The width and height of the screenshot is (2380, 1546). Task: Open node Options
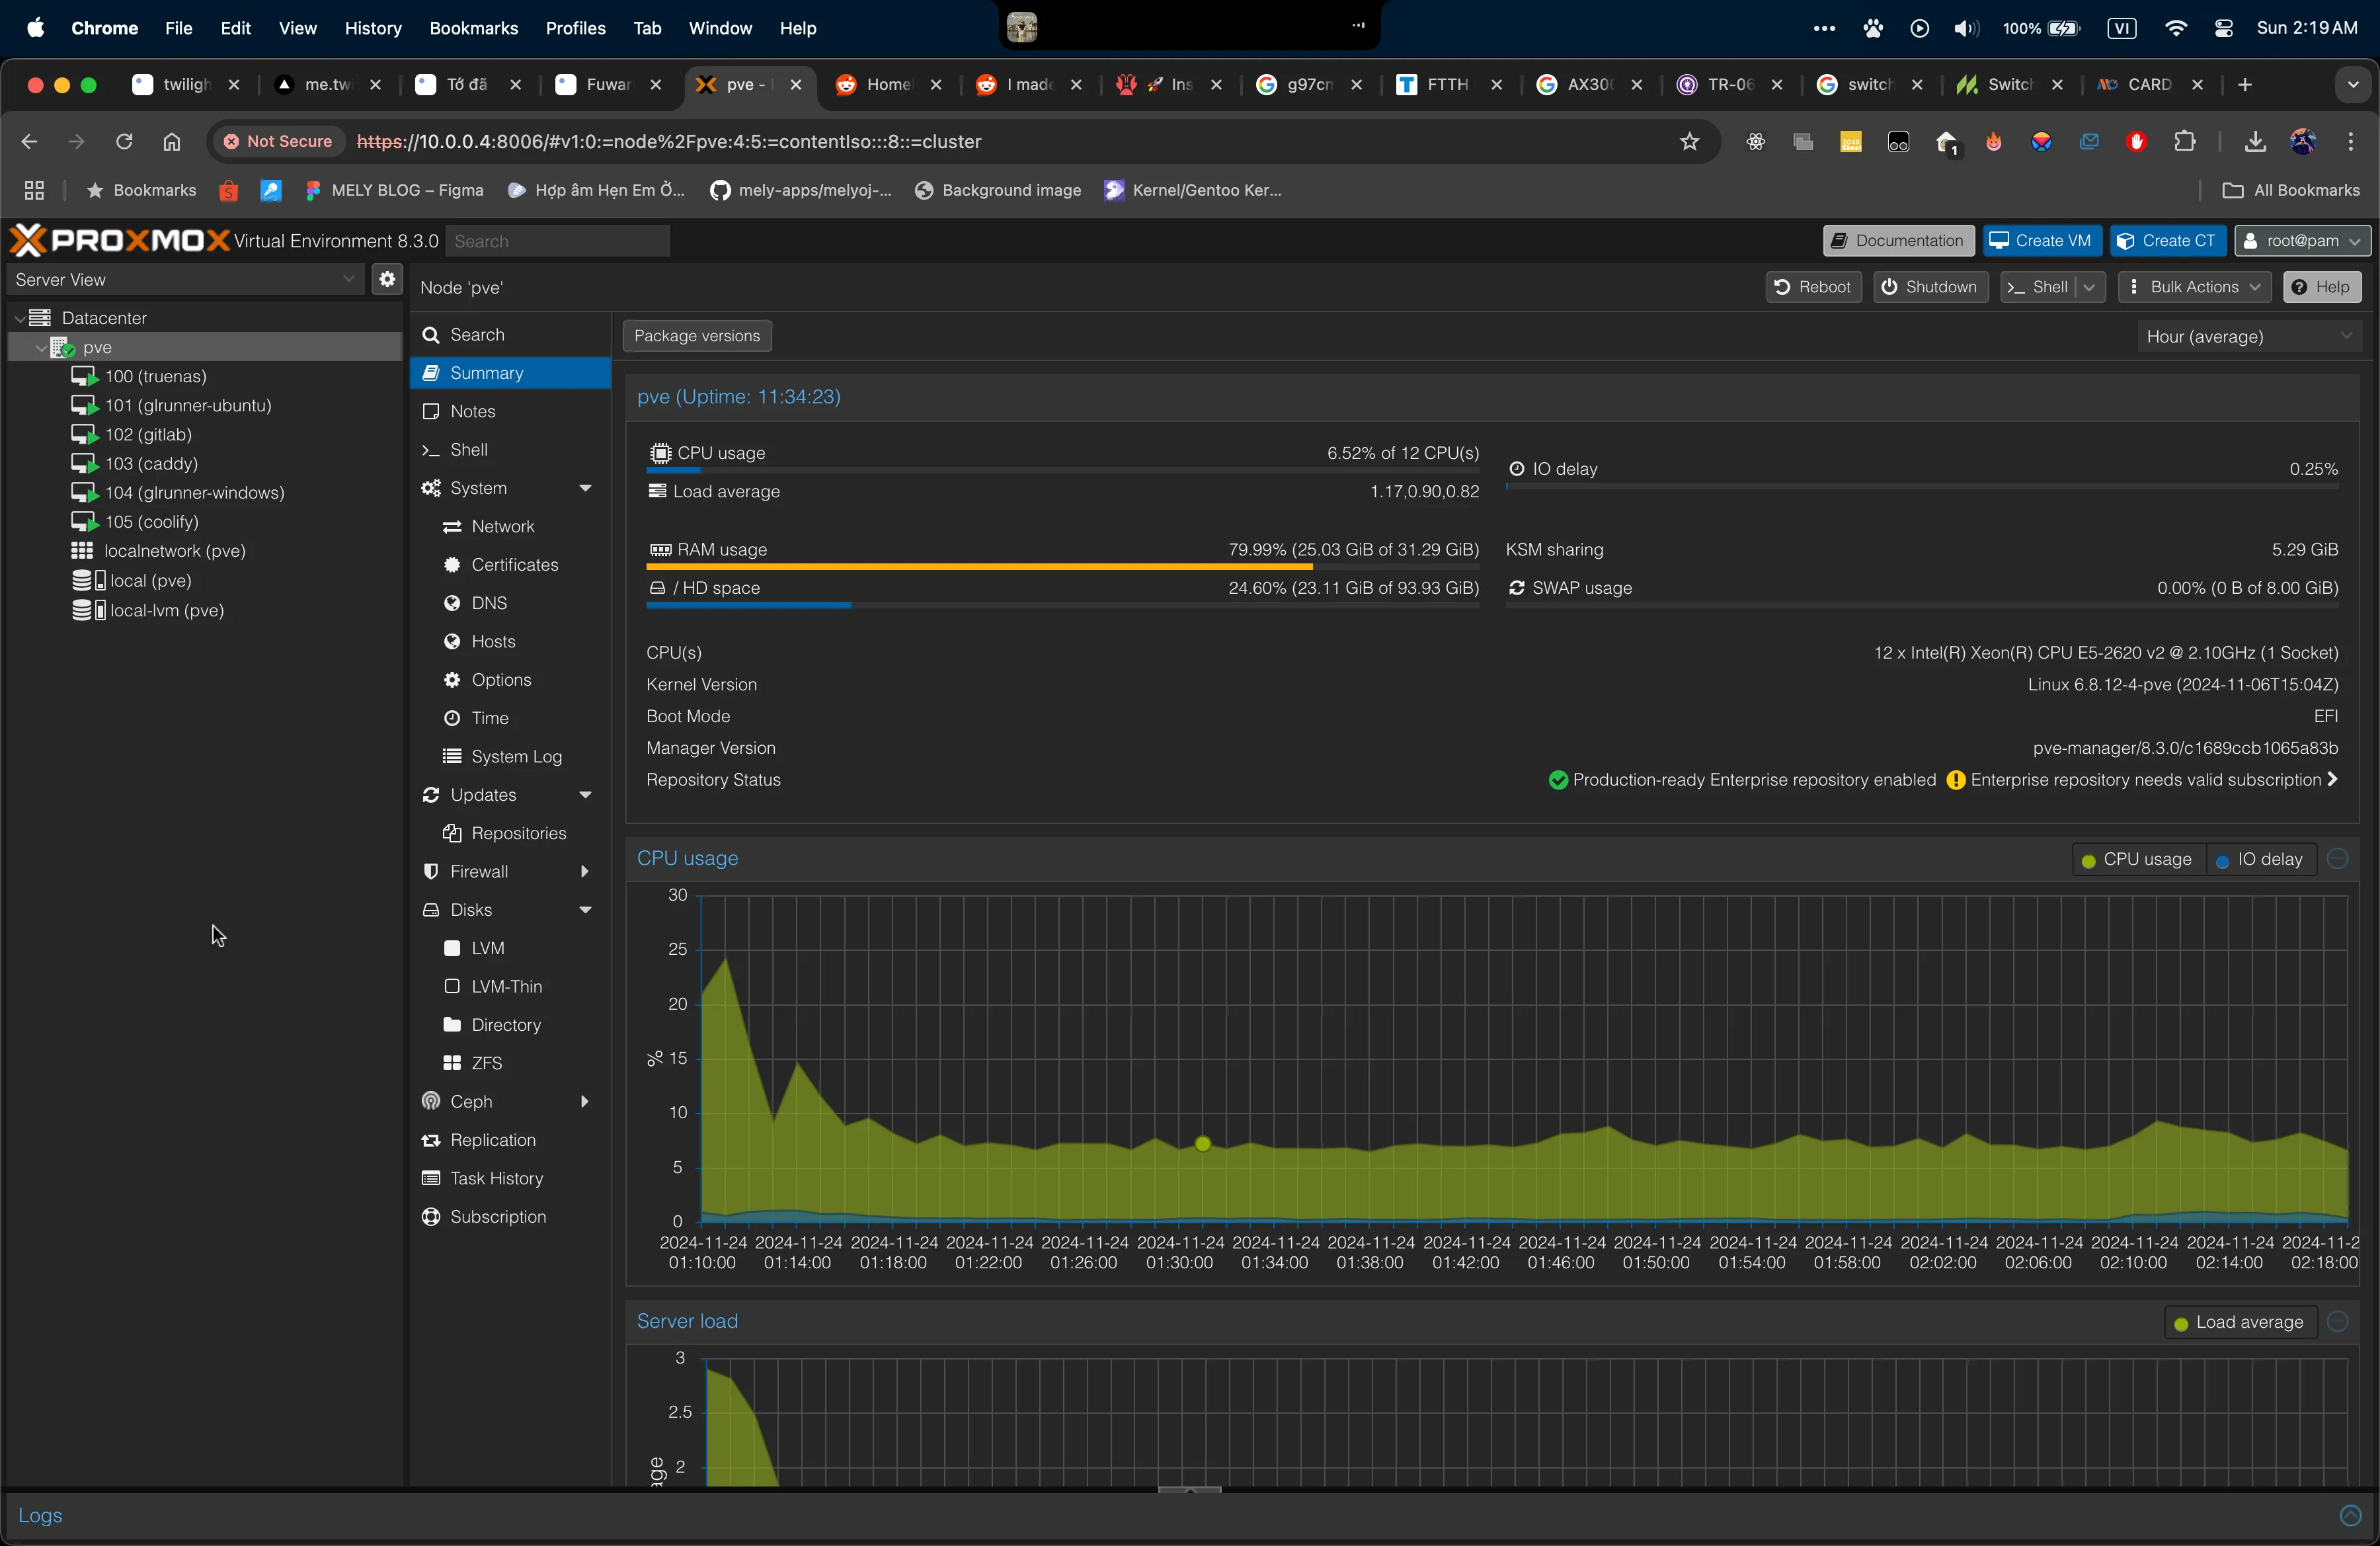coord(510,680)
